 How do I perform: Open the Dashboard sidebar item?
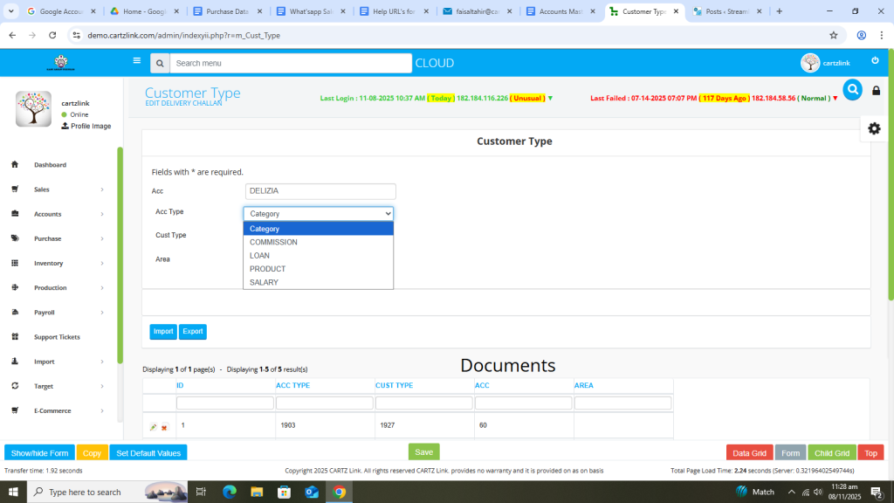50,165
